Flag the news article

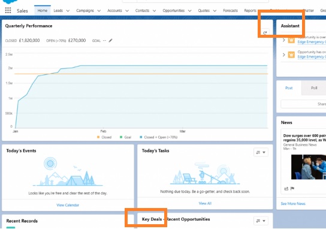click(292, 188)
